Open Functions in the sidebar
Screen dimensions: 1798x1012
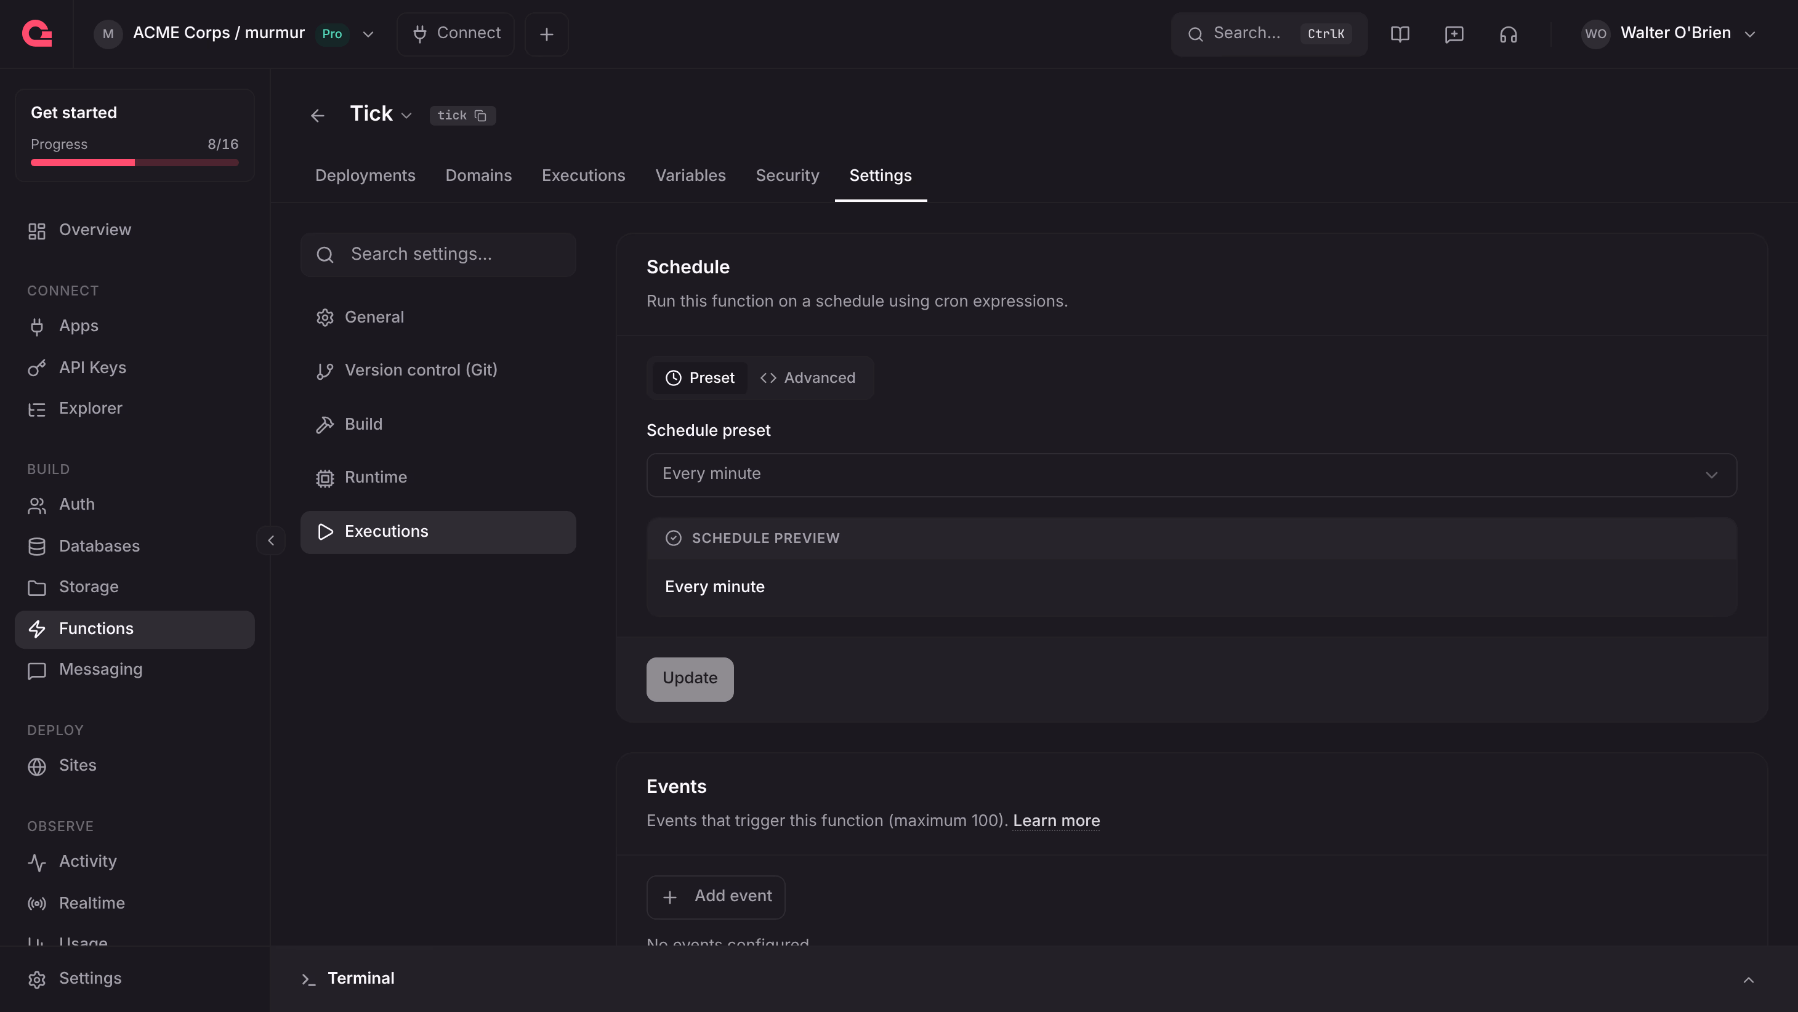pos(135,629)
